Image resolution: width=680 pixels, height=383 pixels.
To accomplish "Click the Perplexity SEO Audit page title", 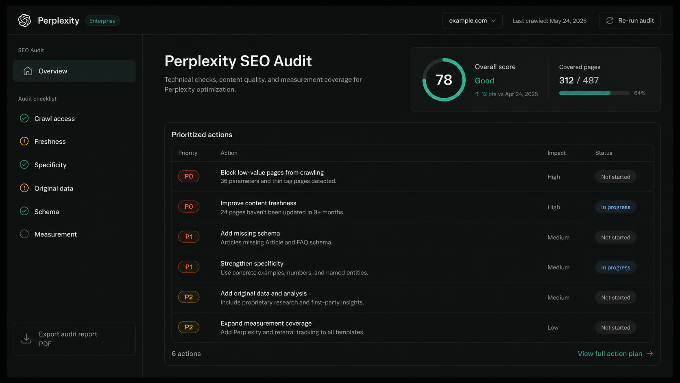I will pyautogui.click(x=238, y=61).
